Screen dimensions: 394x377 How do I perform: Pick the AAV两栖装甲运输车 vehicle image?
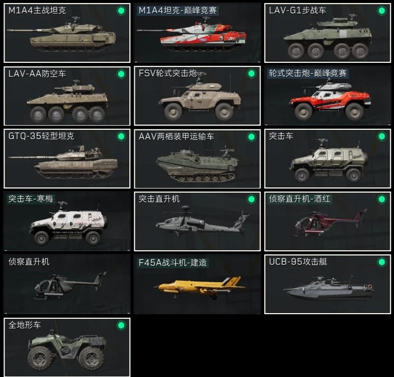point(197,163)
